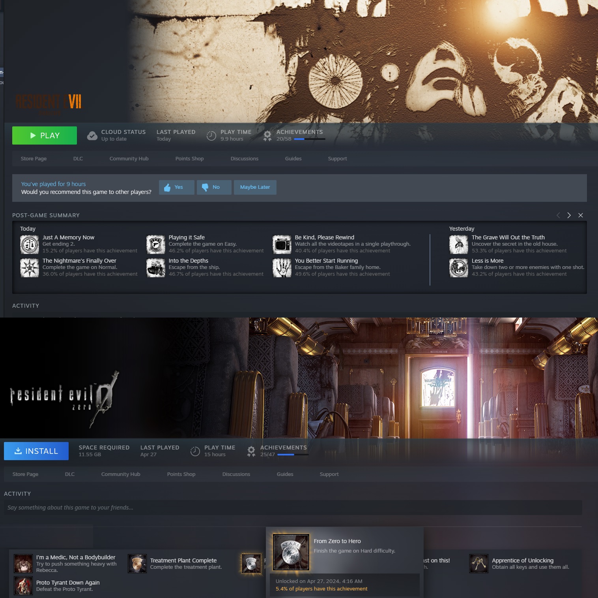Click 'Apprentice of Unlocking' title text
Image resolution: width=598 pixels, height=598 pixels.
pos(523,560)
